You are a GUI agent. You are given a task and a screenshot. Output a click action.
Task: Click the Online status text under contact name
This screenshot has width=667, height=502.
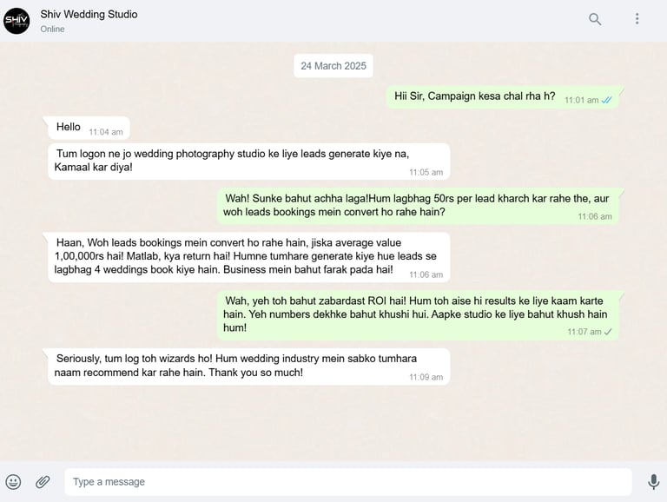pyautogui.click(x=52, y=29)
